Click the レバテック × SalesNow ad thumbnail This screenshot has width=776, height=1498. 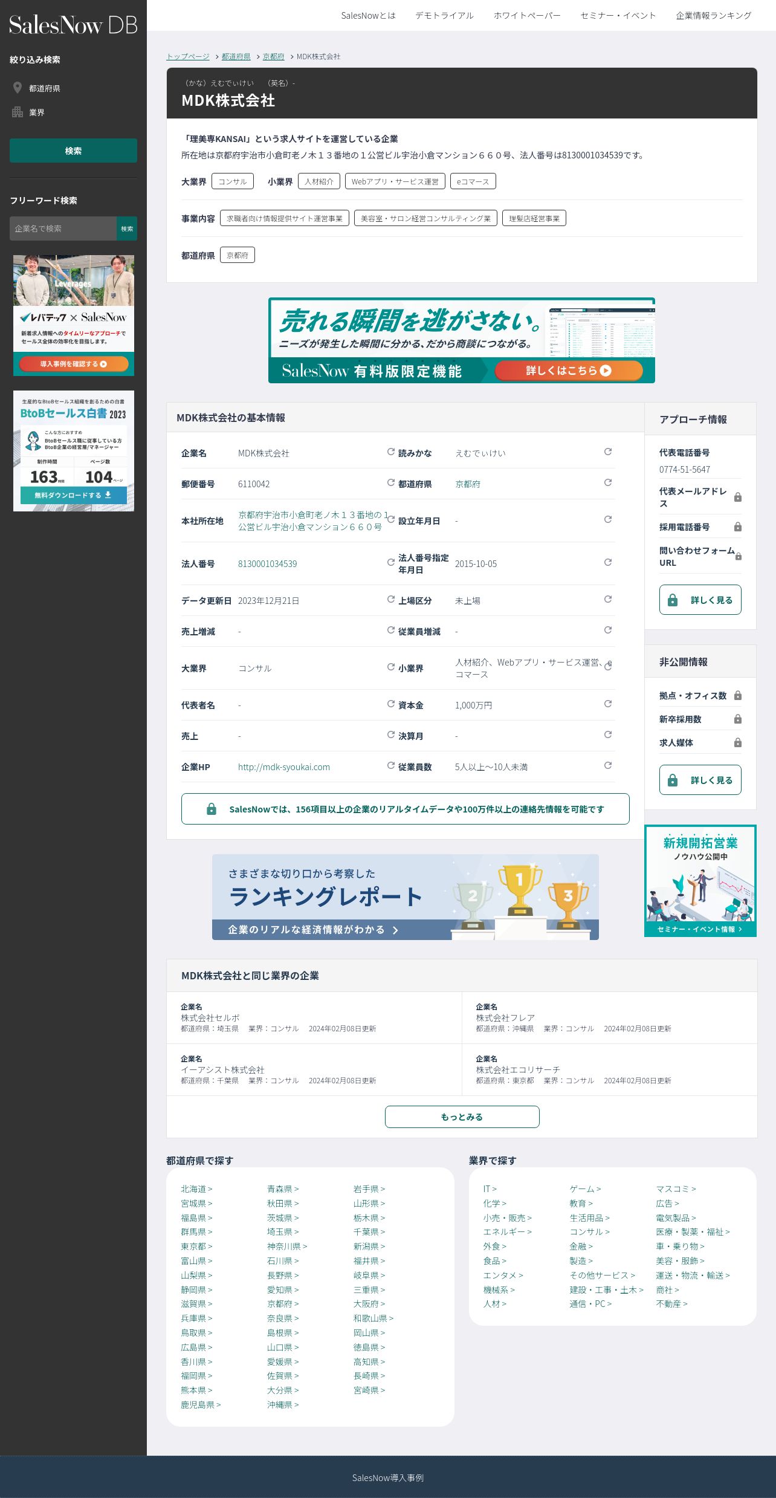coord(74,316)
